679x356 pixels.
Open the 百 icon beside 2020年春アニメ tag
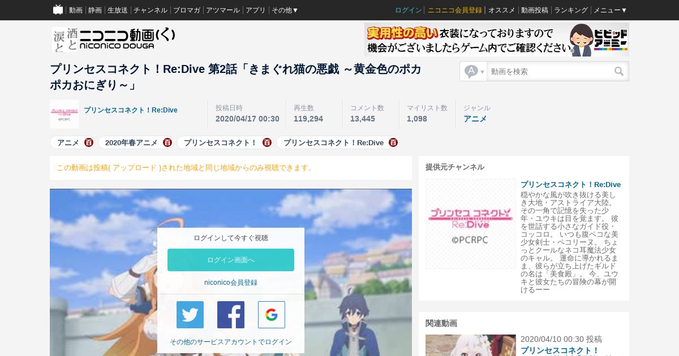[167, 142]
